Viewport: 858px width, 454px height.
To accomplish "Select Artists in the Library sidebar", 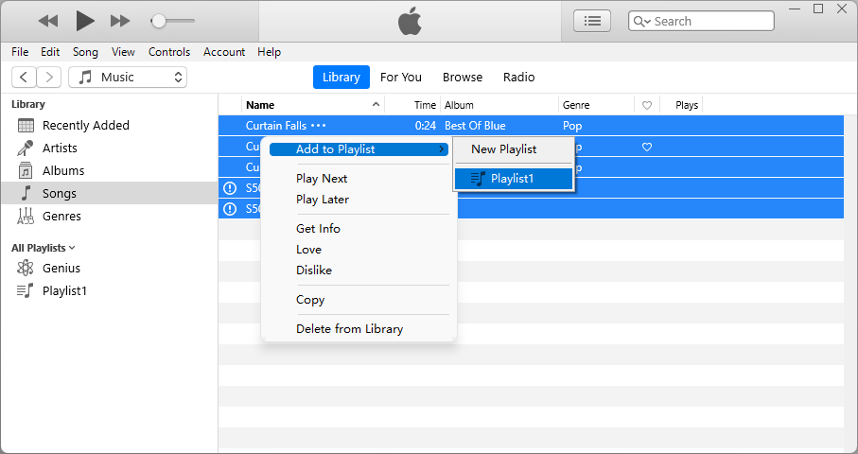I will tap(60, 148).
